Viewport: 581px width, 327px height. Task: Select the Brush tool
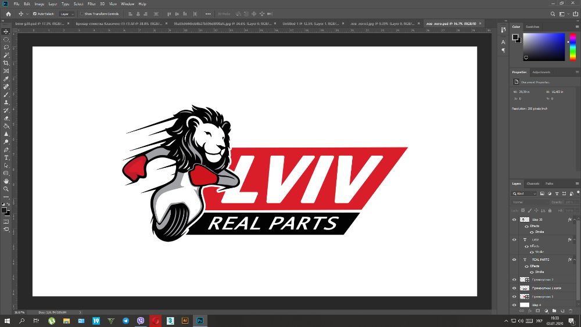coord(6,95)
